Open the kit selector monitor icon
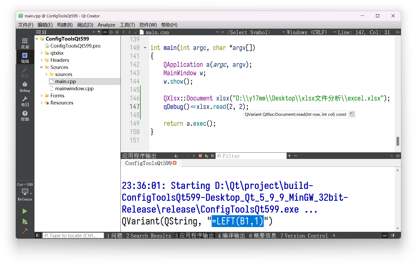The height and width of the screenshot is (266, 417). [x=25, y=192]
